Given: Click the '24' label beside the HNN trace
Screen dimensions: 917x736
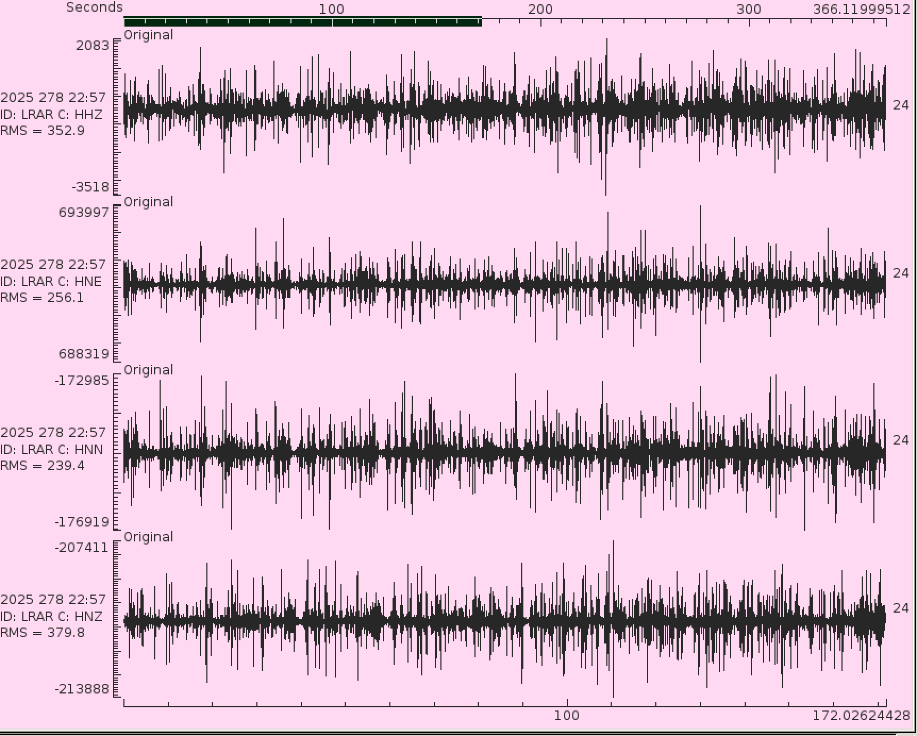Looking at the screenshot, I should pyautogui.click(x=901, y=440).
